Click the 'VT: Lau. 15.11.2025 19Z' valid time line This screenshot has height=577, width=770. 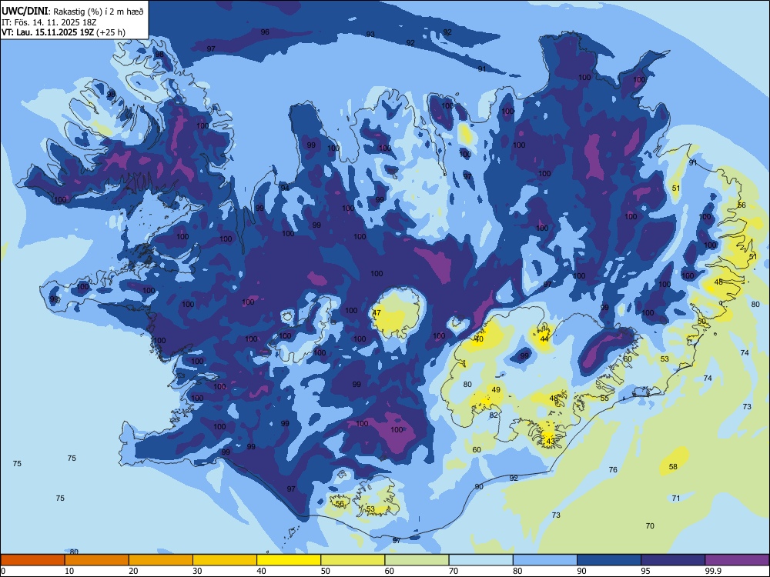pyautogui.click(x=48, y=32)
